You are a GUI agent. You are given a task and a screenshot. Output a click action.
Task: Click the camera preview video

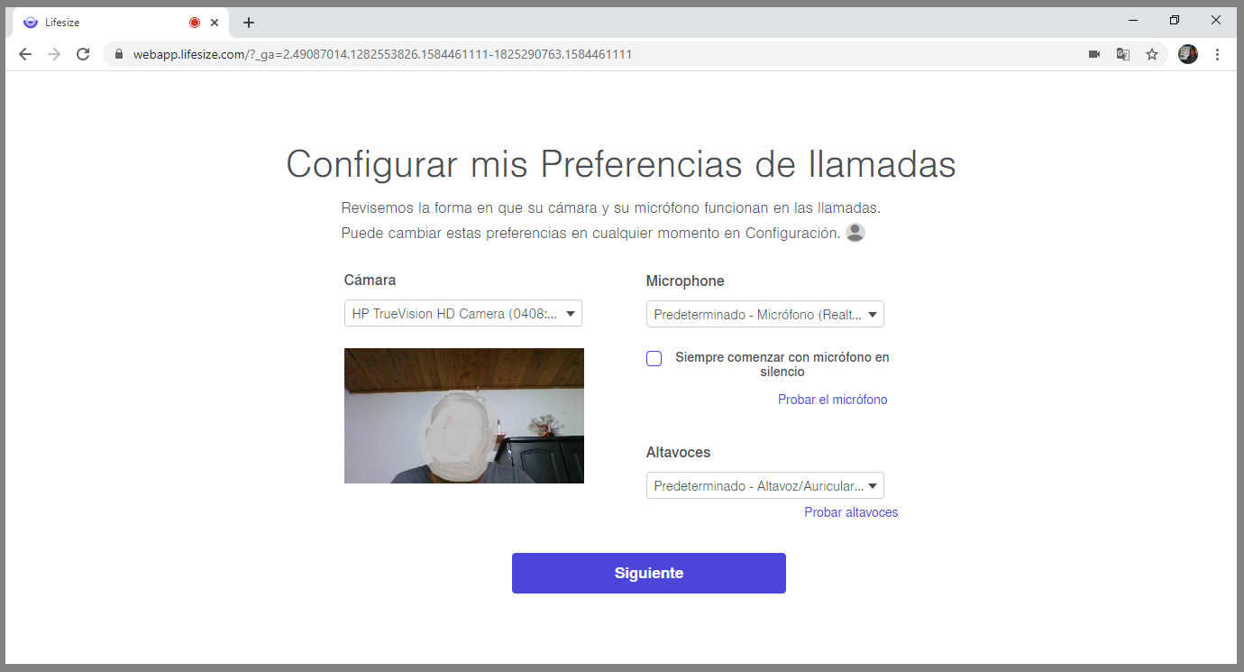(464, 416)
